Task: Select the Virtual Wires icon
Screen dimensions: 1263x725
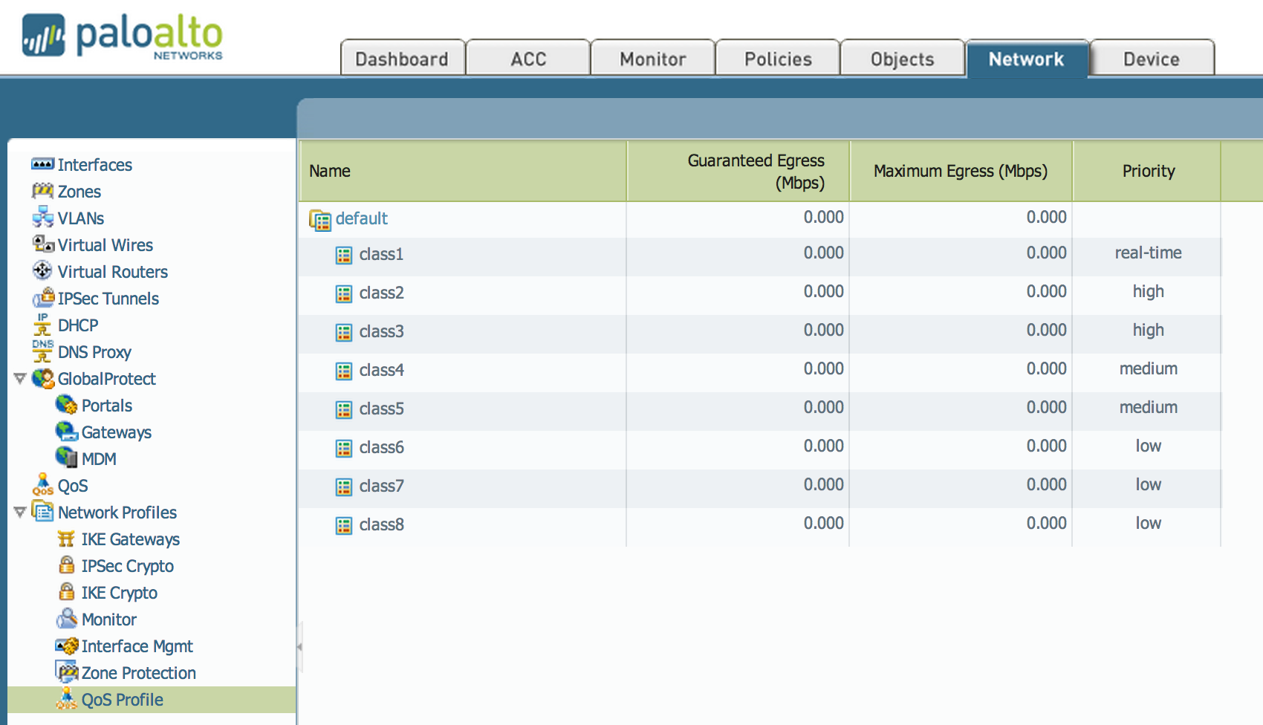Action: (44, 244)
